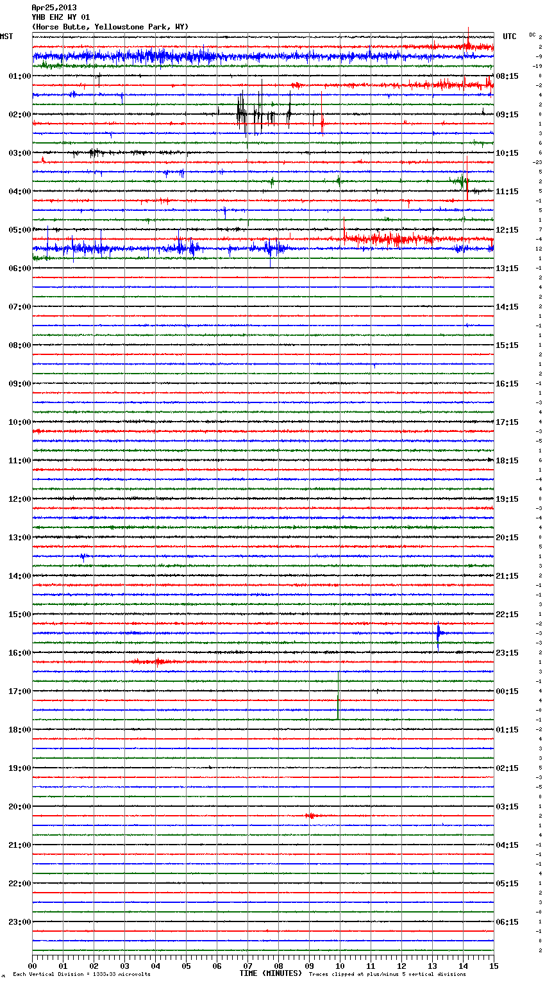Click the 11:15 UTC time label
The width and height of the screenshot is (545, 983).
tap(507, 192)
